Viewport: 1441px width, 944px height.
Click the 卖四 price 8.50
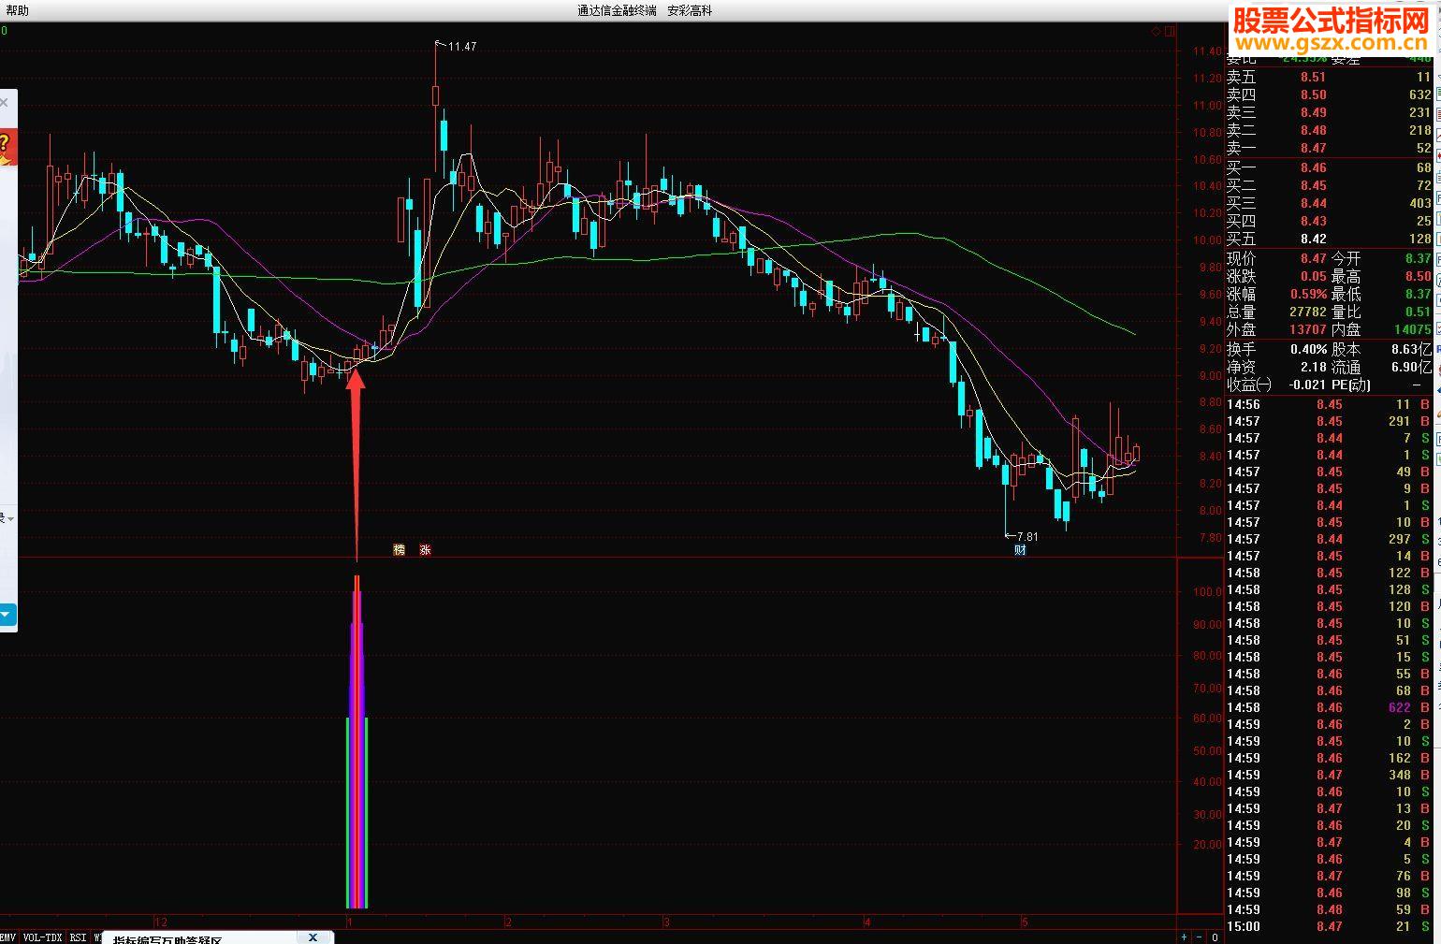coord(1313,94)
